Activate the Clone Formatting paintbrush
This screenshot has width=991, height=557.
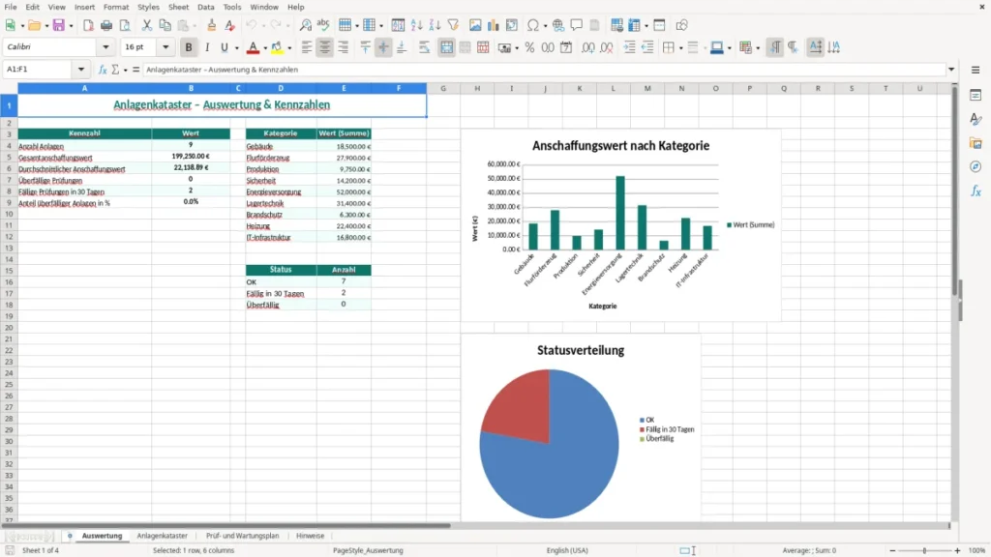pos(212,25)
